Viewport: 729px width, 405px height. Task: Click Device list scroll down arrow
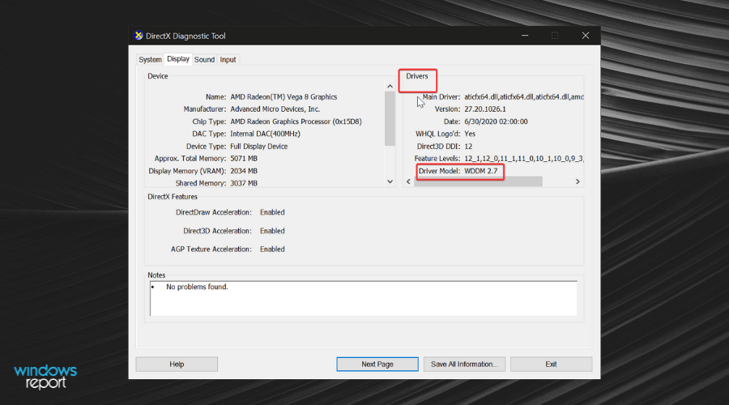click(390, 181)
